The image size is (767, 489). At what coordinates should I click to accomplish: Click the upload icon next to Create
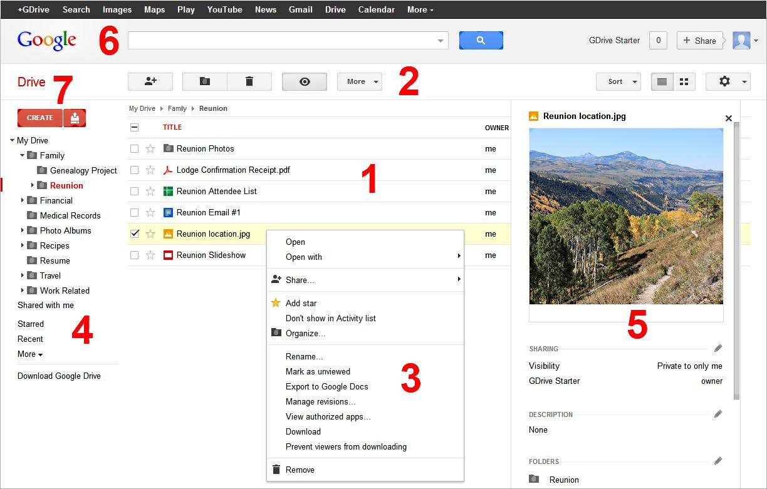tap(75, 117)
